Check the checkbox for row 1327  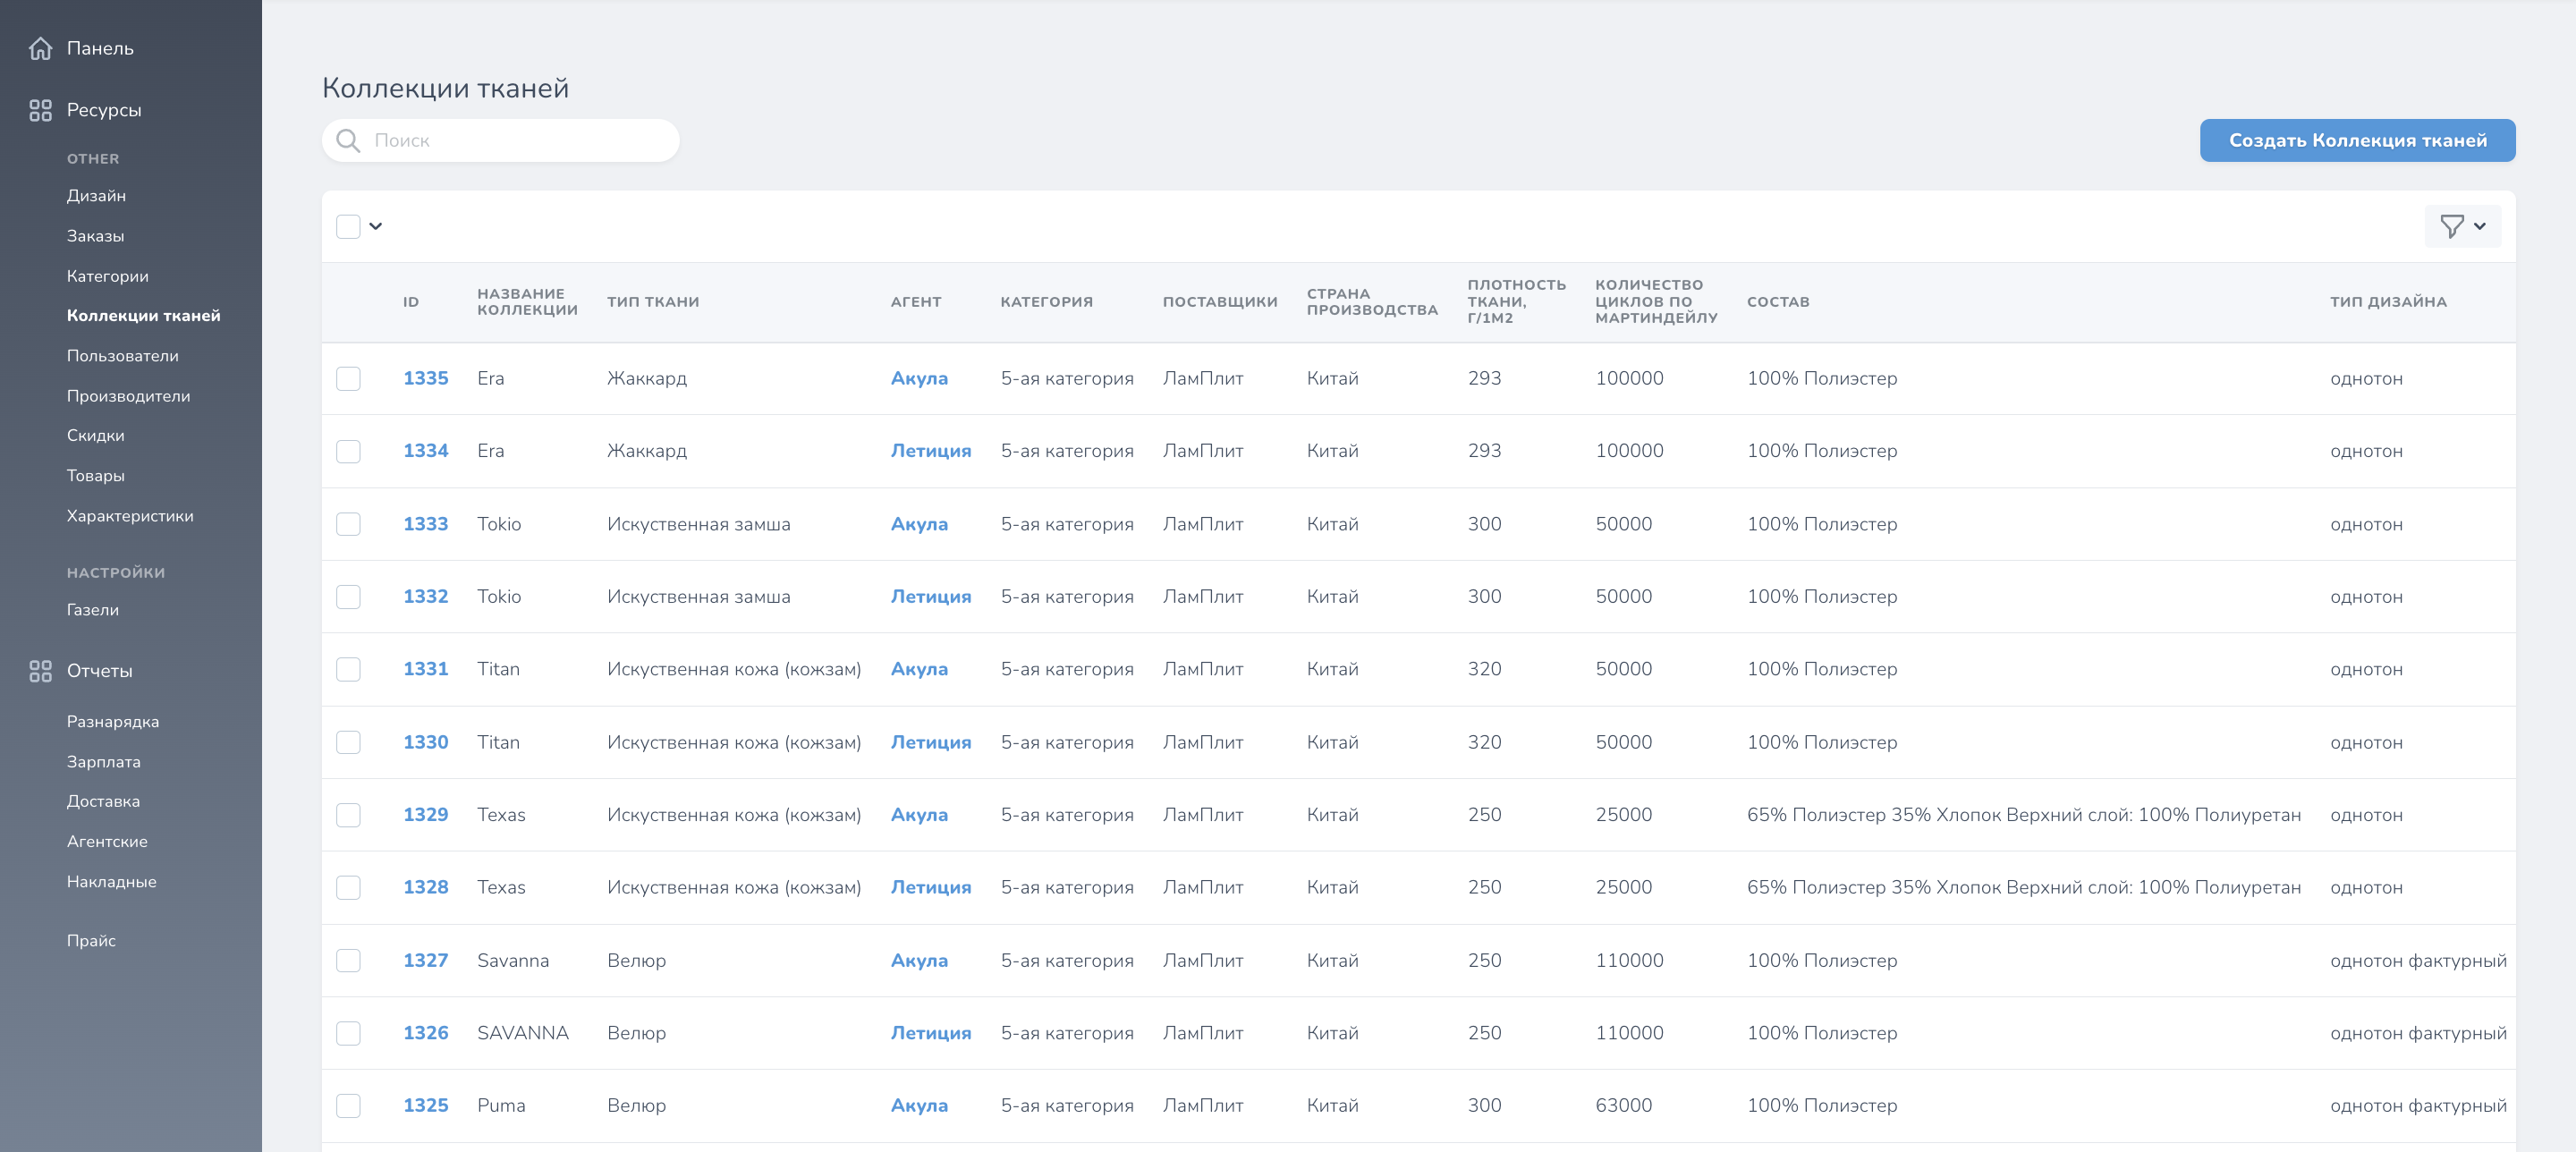click(348, 960)
